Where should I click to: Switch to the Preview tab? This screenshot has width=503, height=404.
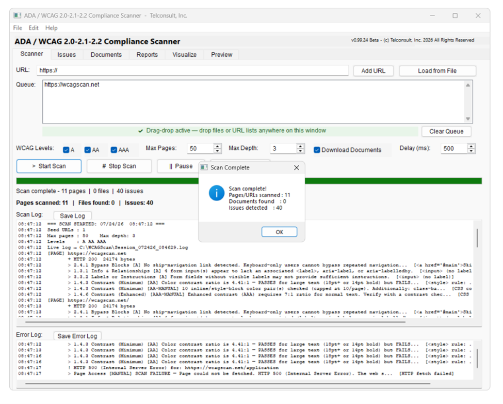coord(221,55)
